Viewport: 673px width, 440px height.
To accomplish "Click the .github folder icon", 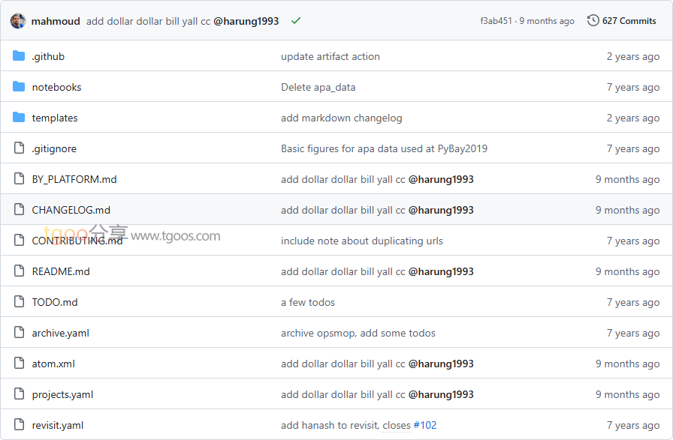I will tap(19, 56).
